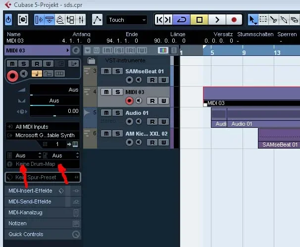Click the global mute M button above tracks
Viewport: 300px width, 247px height.
[107, 50]
